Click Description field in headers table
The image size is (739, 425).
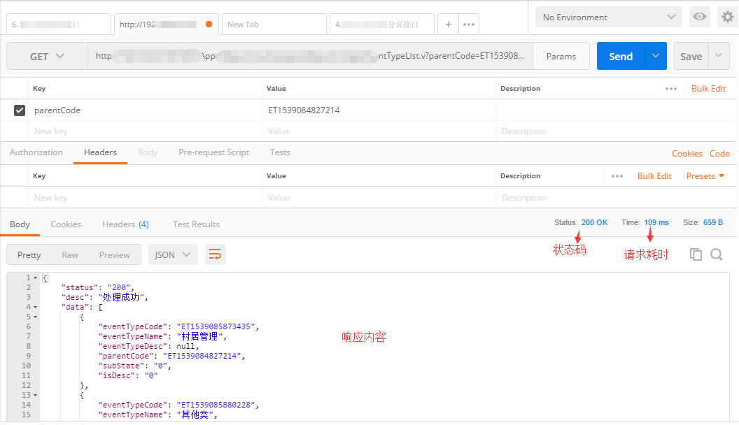coord(616,198)
